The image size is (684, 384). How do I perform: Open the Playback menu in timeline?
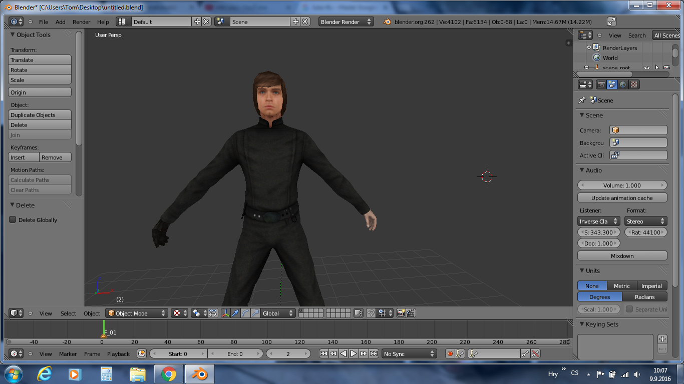pyautogui.click(x=118, y=353)
